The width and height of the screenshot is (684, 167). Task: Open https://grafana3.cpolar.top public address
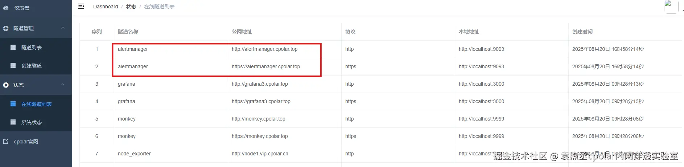[261, 101]
